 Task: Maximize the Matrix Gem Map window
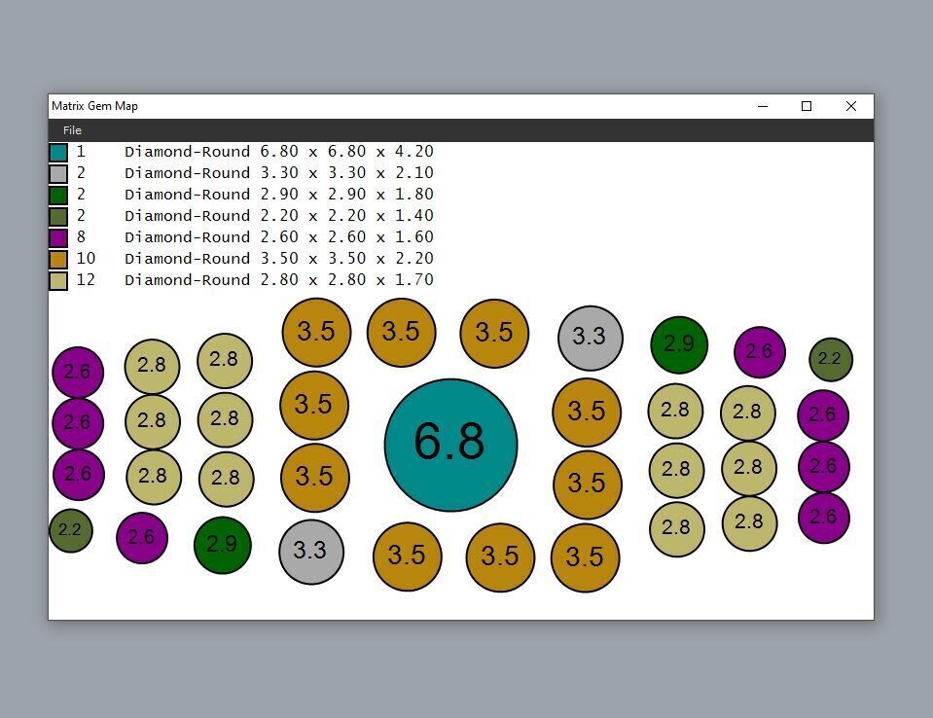pos(807,106)
